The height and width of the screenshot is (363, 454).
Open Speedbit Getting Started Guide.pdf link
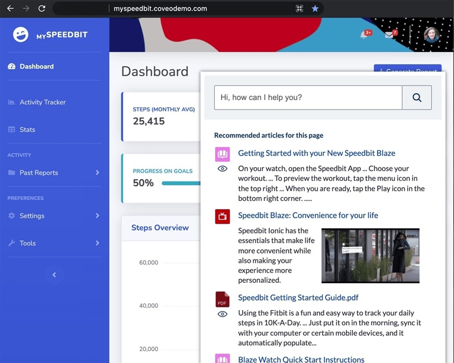click(x=298, y=298)
